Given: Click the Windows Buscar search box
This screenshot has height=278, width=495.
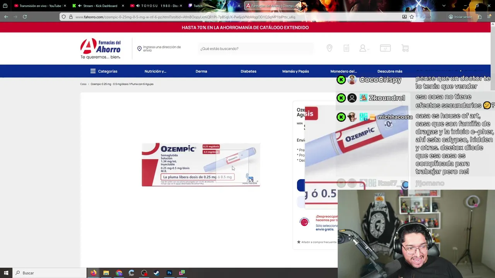Looking at the screenshot, I should [x=49, y=273].
